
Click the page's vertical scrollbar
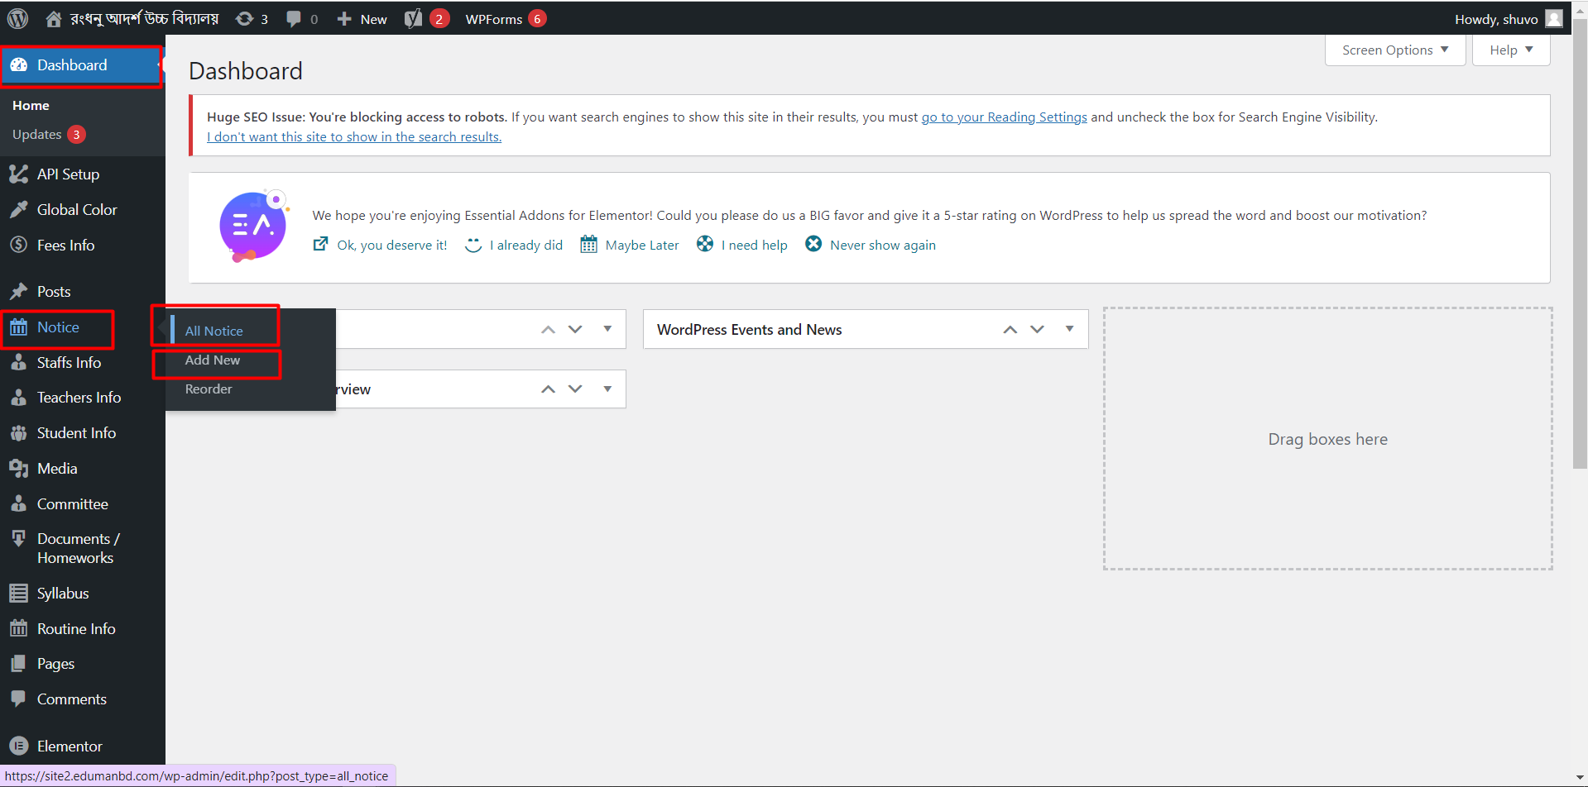(x=1580, y=248)
